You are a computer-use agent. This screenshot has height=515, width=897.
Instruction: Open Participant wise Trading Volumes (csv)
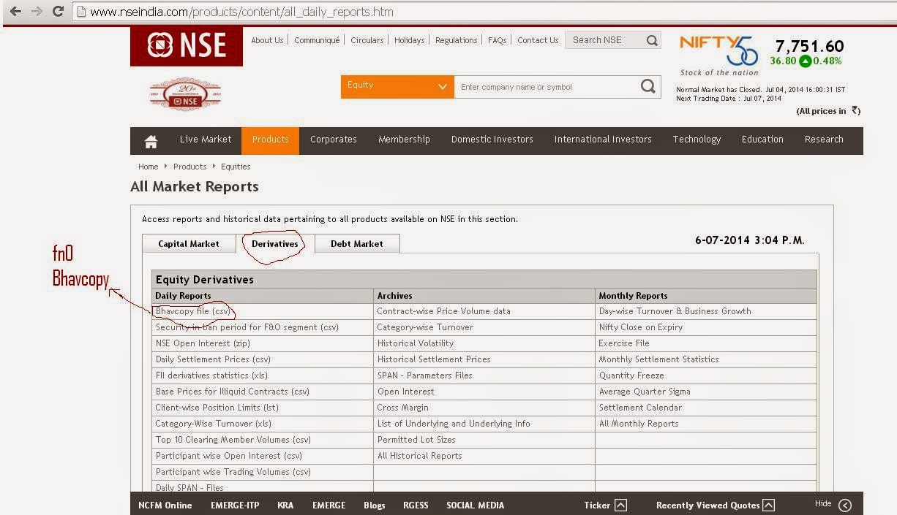[x=233, y=472]
